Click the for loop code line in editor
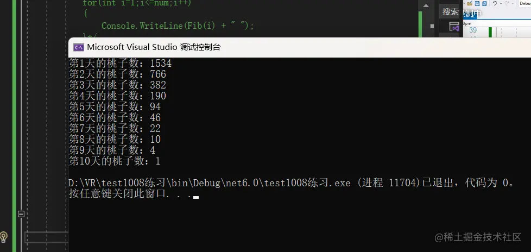Viewport: 531px width, 252px height. click(137, 3)
